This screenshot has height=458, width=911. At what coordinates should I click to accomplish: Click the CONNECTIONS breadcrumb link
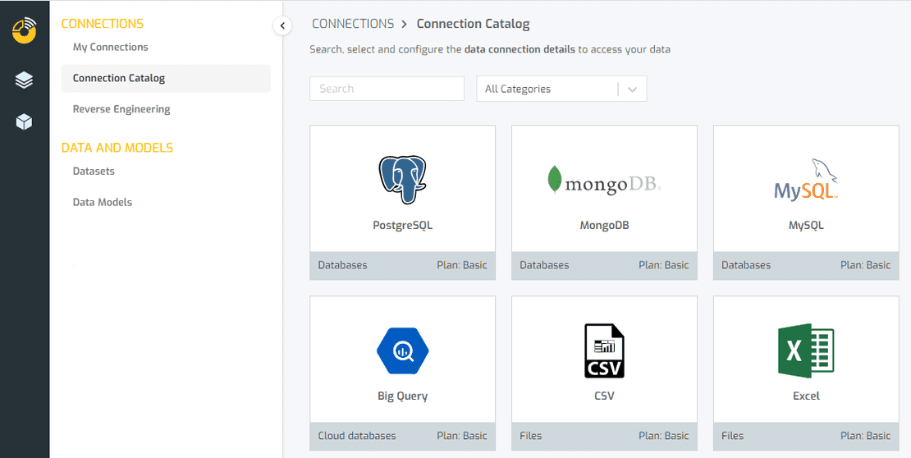[353, 24]
